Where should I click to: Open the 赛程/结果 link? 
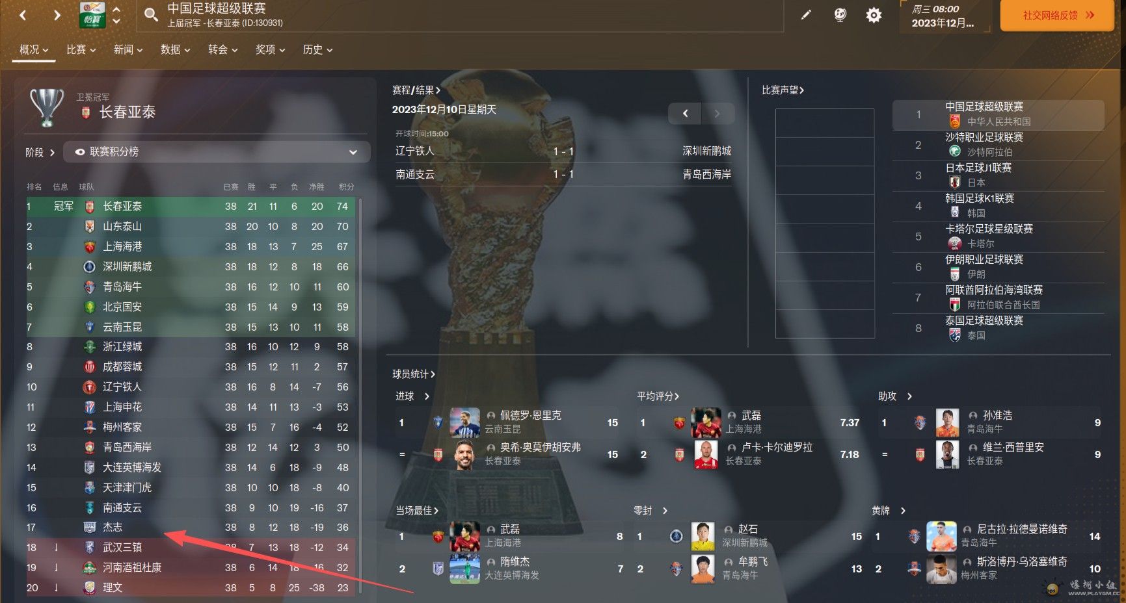click(416, 90)
